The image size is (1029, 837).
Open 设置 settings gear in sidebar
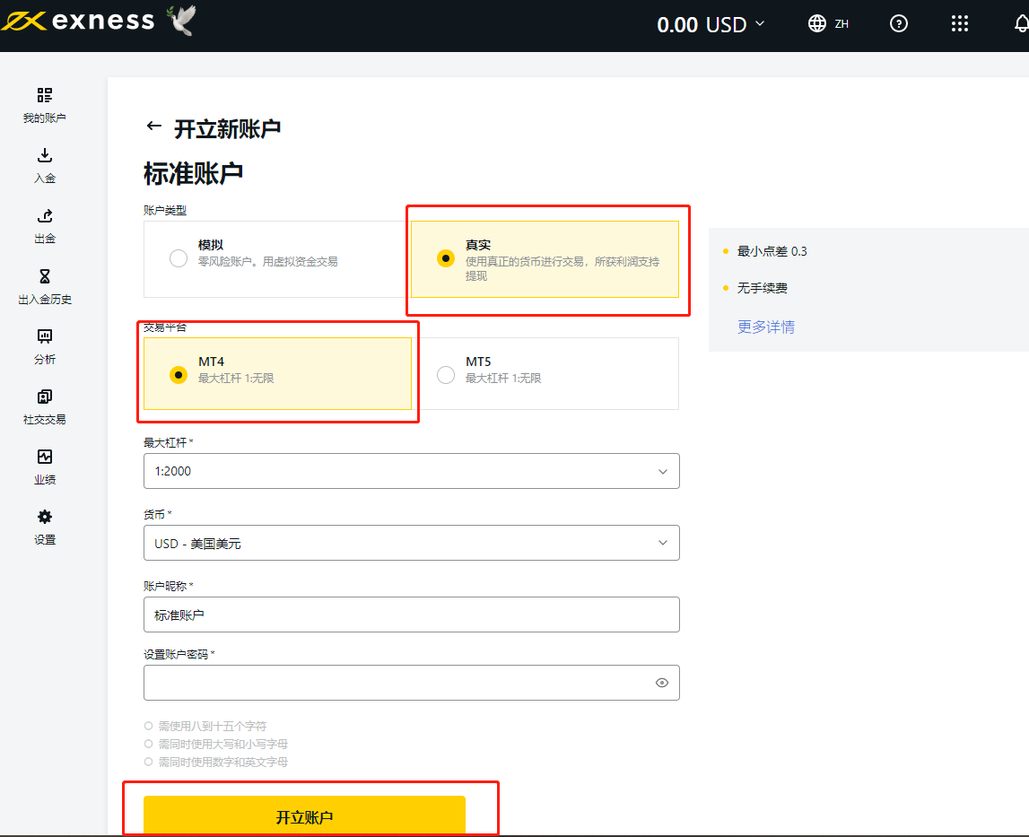coord(45,527)
